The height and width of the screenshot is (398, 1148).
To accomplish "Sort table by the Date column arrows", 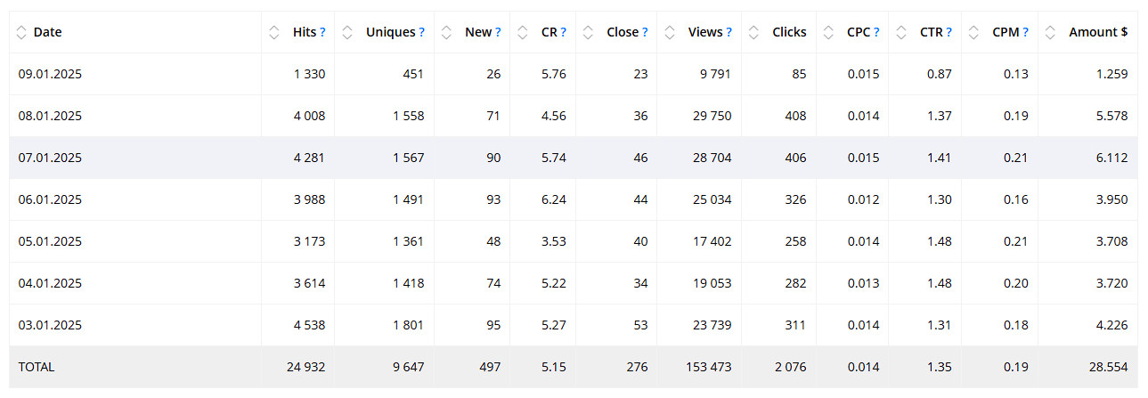I will click(22, 32).
